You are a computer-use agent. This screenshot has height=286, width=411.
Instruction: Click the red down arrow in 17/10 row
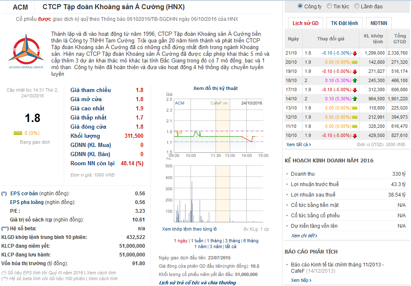(x=355, y=90)
